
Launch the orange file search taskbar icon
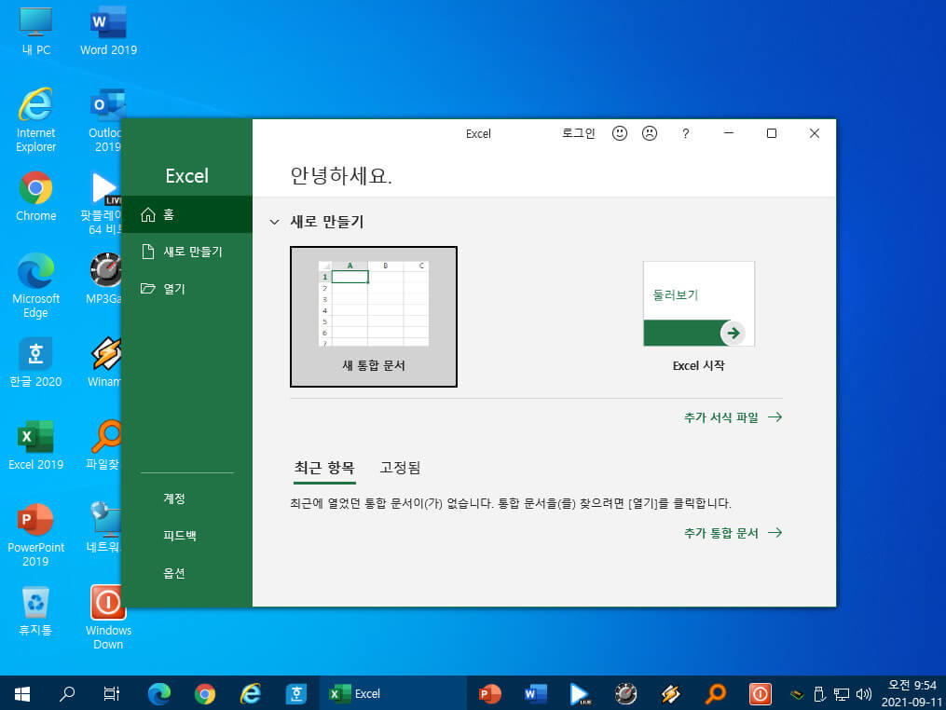716,694
